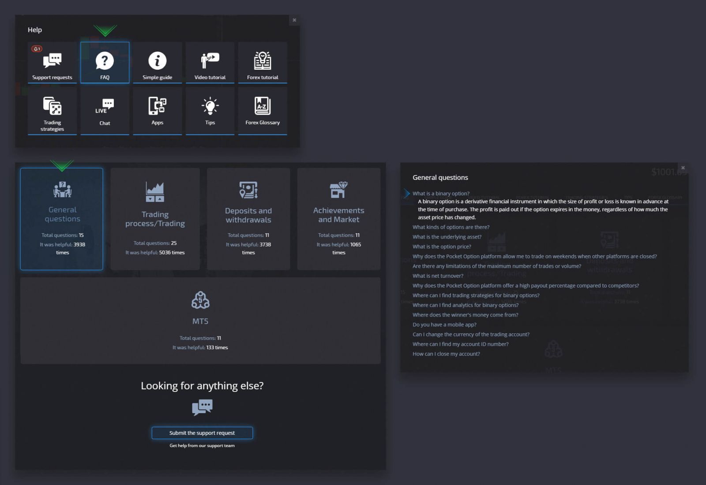This screenshot has width=706, height=485.
Task: Click the Help panel title
Action: click(x=35, y=30)
